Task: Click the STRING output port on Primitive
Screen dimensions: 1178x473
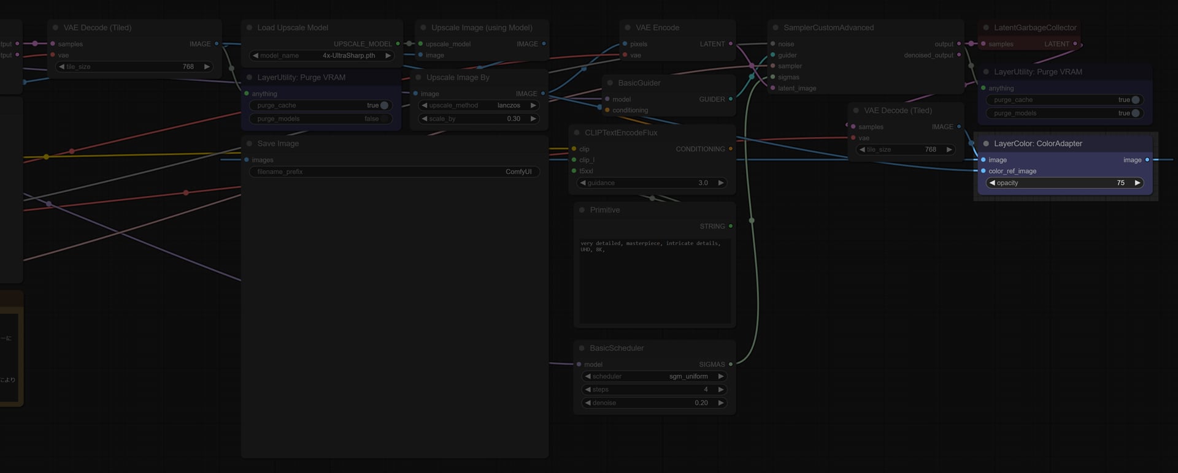Action: [730, 226]
